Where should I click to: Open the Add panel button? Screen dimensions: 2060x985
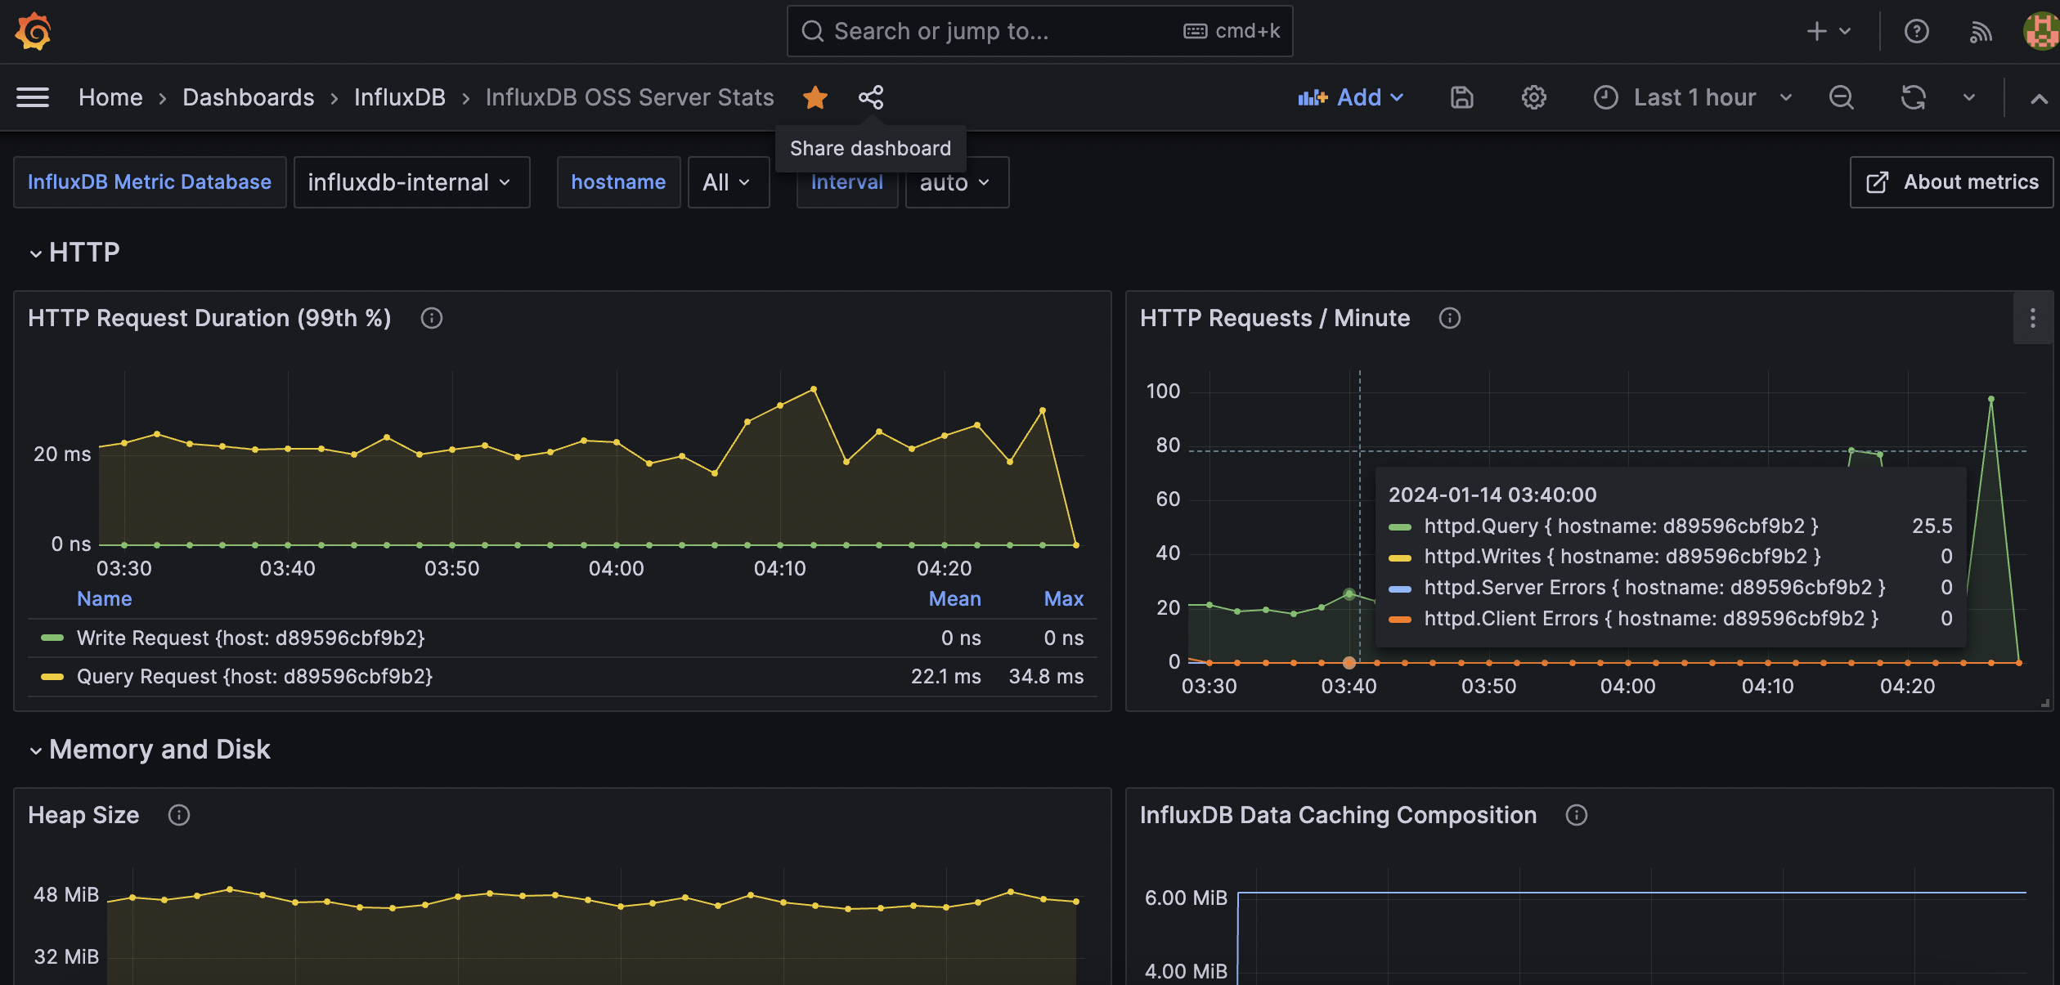click(1351, 97)
